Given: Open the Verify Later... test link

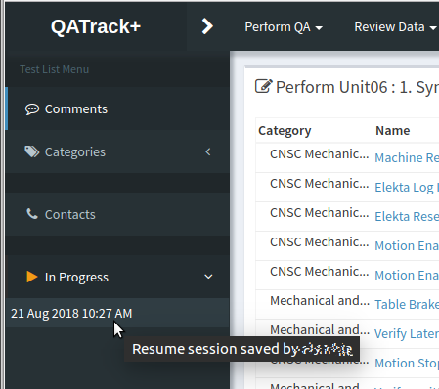Looking at the screenshot, I should pyautogui.click(x=407, y=334).
